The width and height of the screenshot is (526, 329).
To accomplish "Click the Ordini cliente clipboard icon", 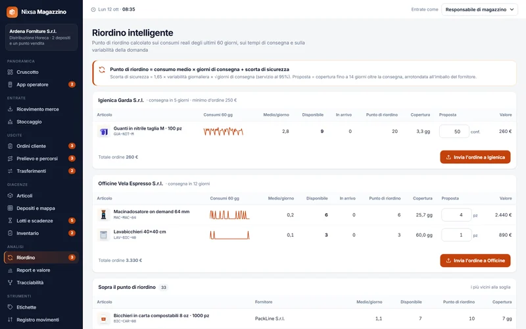I will tap(10, 146).
